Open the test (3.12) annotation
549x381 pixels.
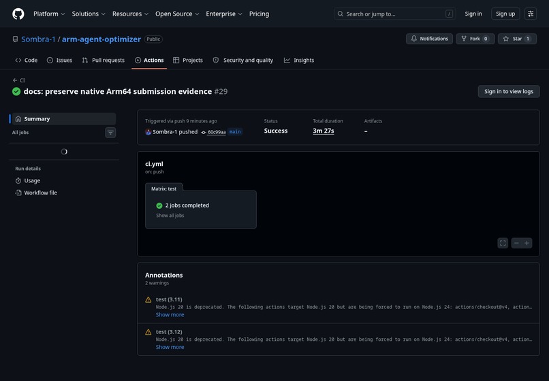169,332
